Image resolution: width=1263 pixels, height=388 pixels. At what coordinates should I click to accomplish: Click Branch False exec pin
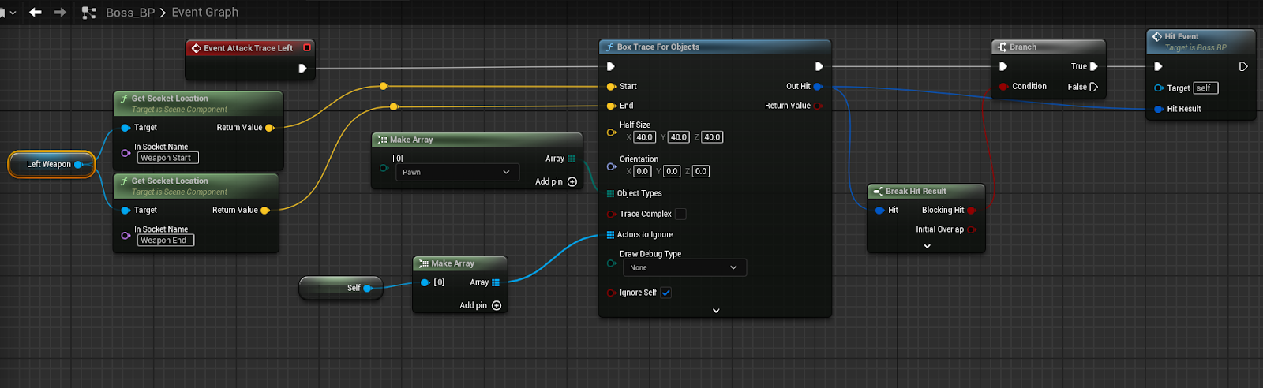click(x=1093, y=87)
